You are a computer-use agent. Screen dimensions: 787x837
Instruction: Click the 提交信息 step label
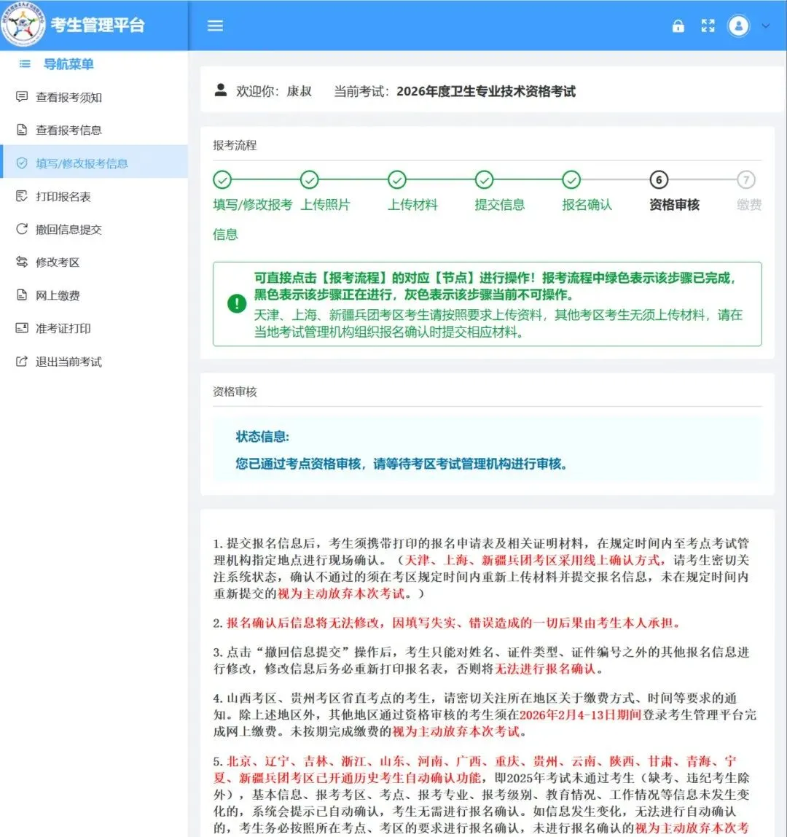click(x=500, y=205)
